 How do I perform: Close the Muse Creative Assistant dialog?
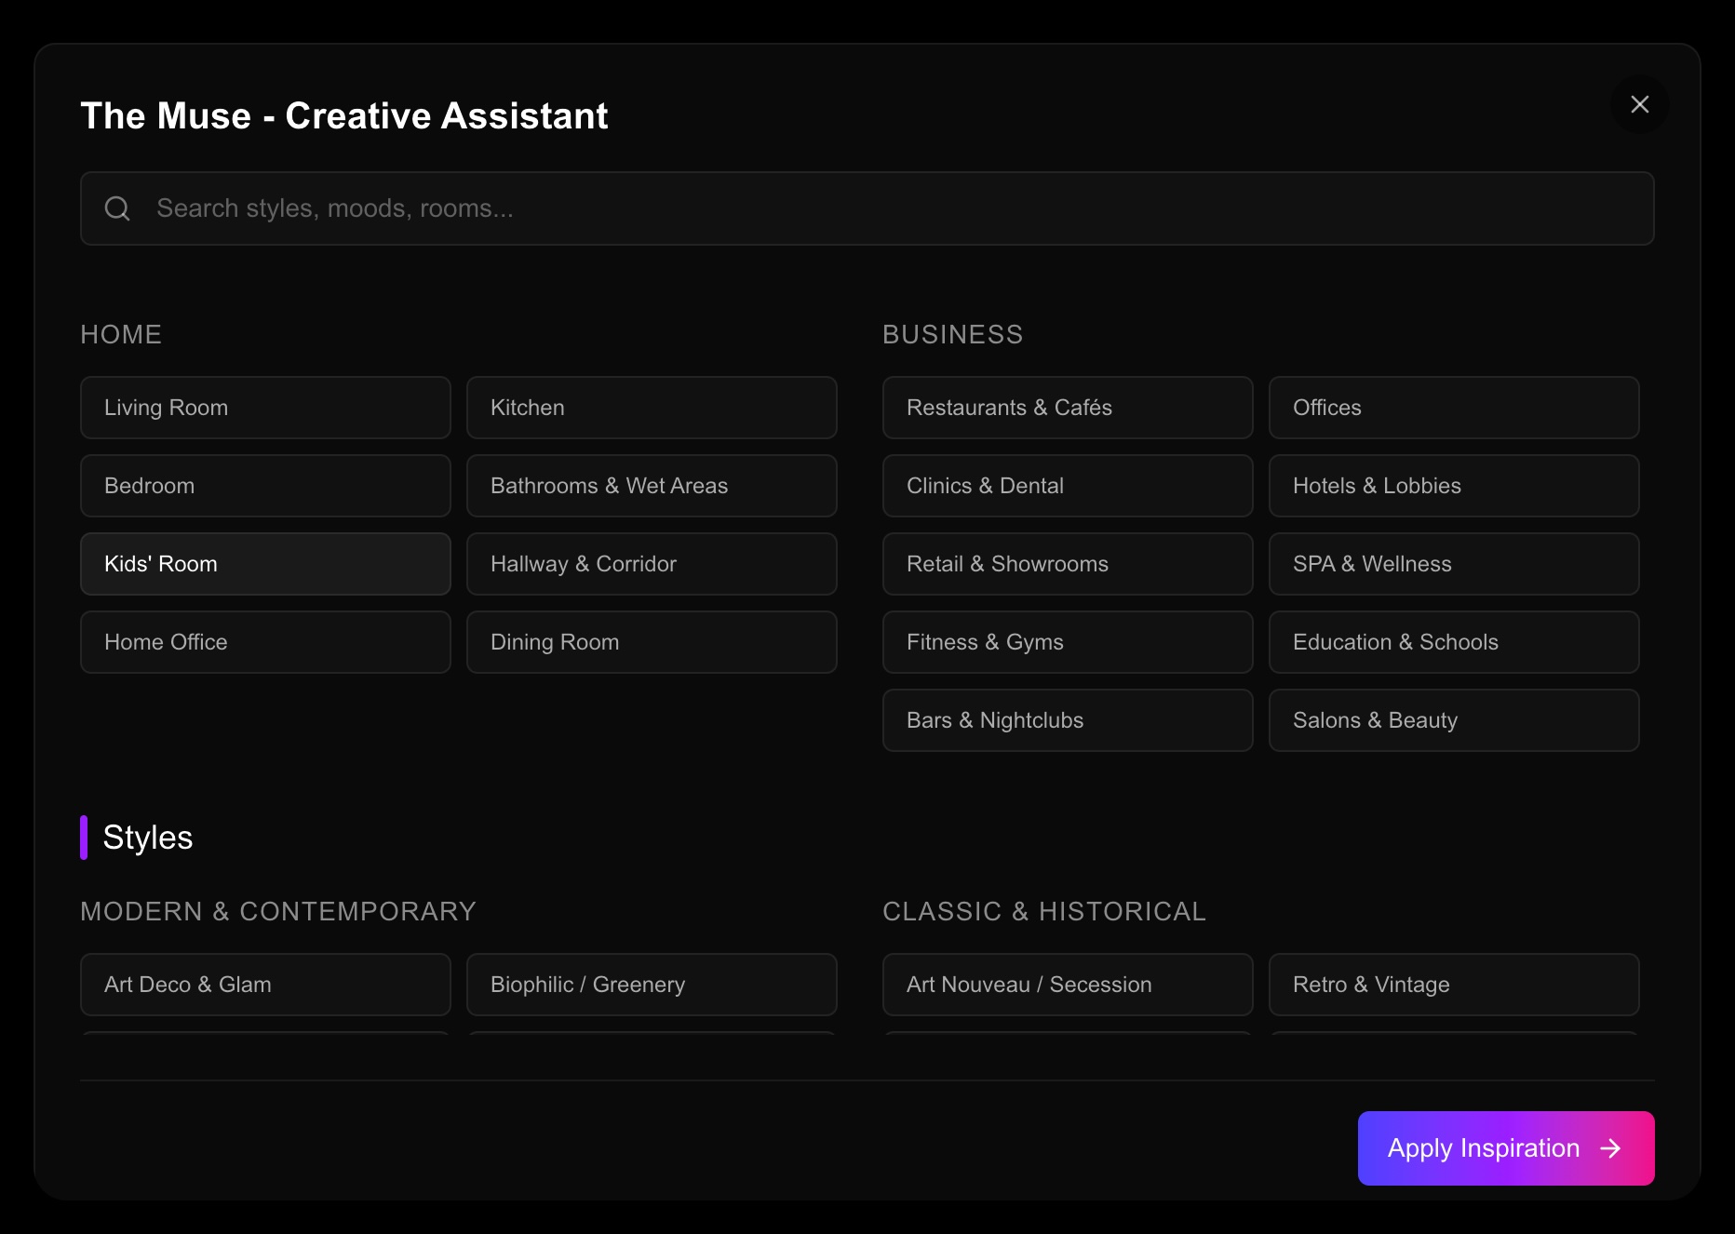(x=1639, y=104)
